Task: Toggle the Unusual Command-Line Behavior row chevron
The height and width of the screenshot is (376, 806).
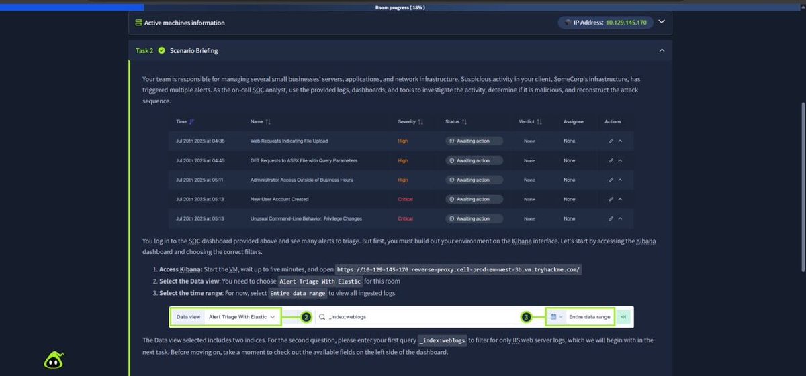Action: pos(620,219)
